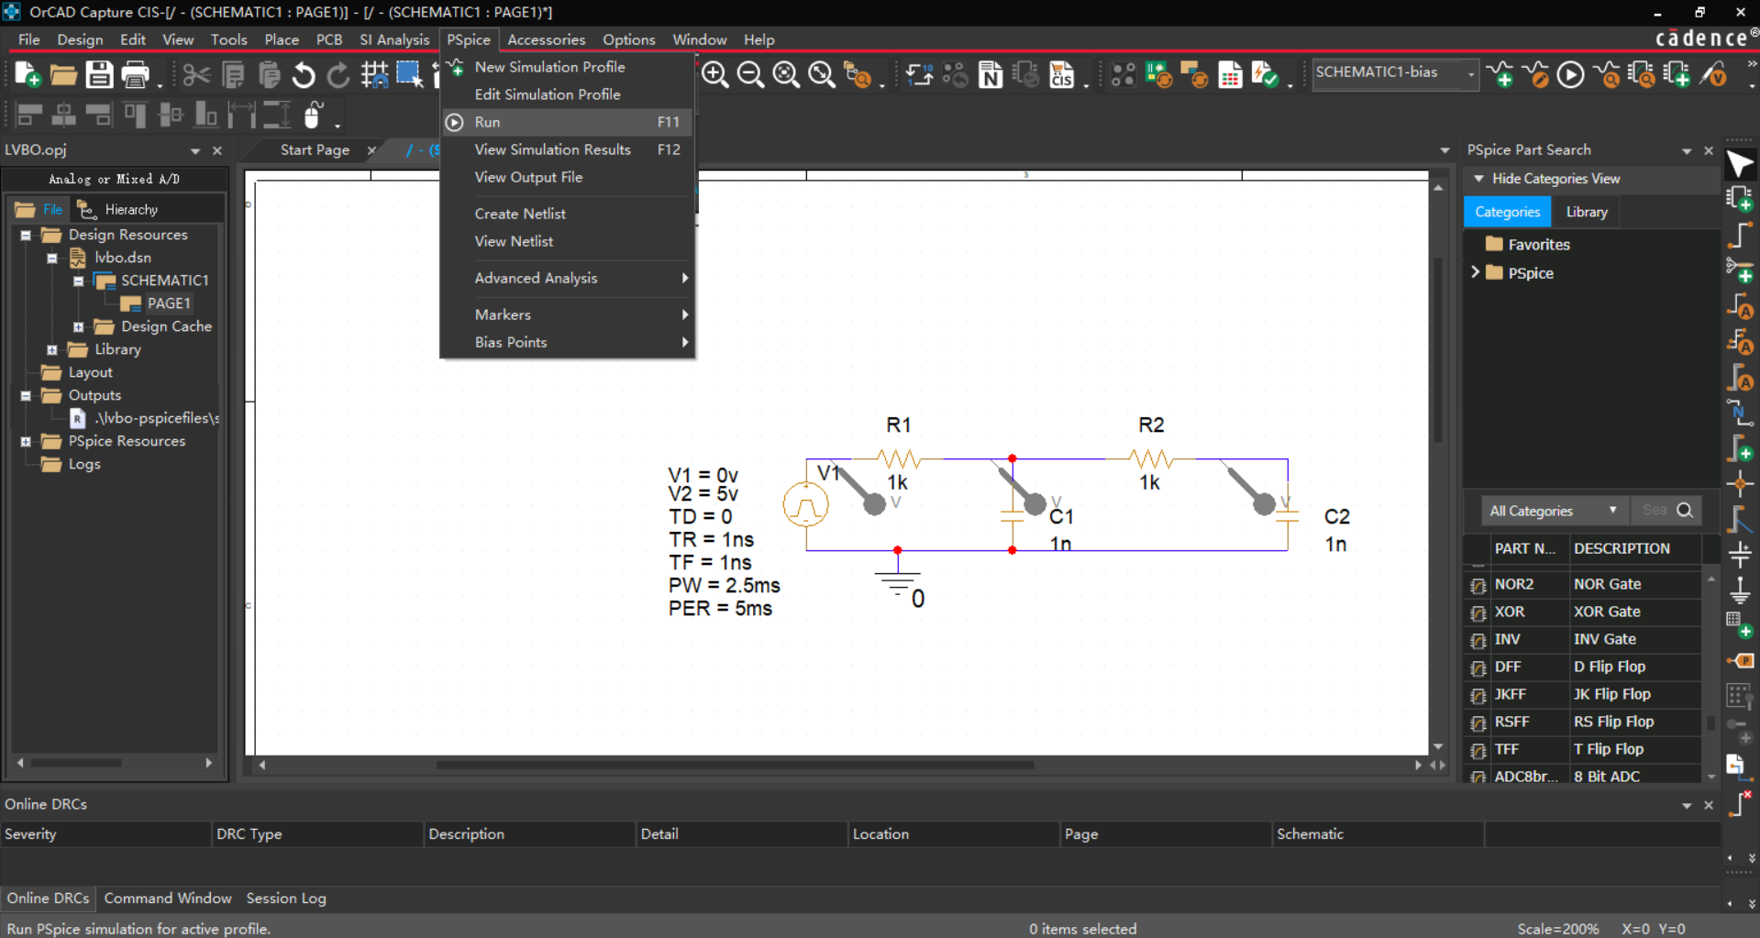Viewport: 1760px width, 938px height.
Task: Click Run in the PSpice menu
Action: 568,122
